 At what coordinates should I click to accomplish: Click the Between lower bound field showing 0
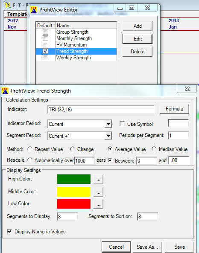coord(146,160)
